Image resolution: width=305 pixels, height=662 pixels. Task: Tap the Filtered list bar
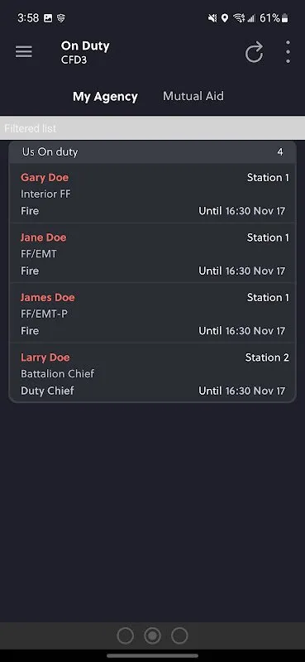point(152,128)
